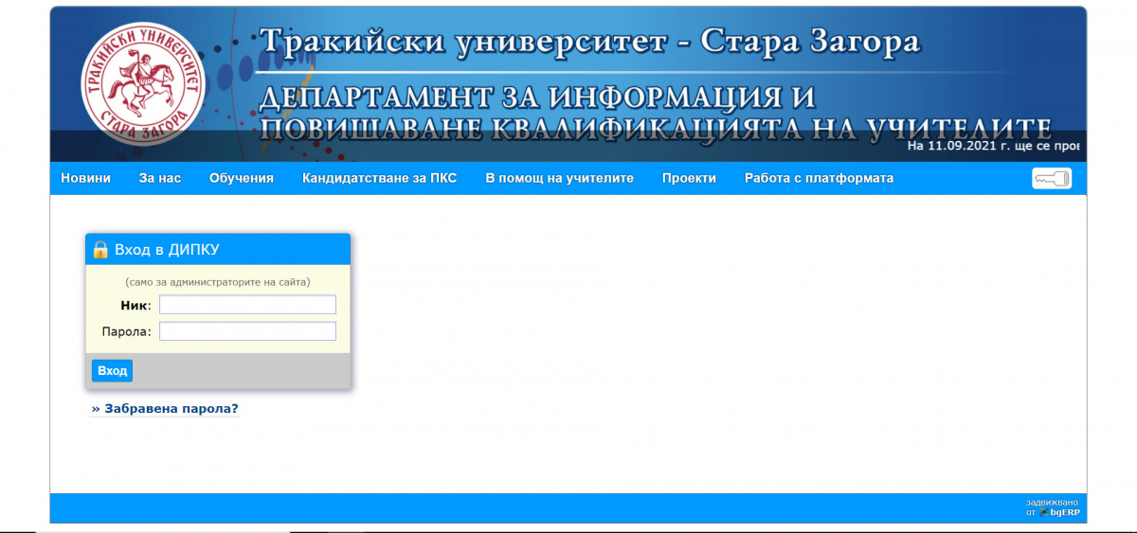Open В помощ на учителите section
Viewport: 1137px width, 533px height.
tap(560, 178)
